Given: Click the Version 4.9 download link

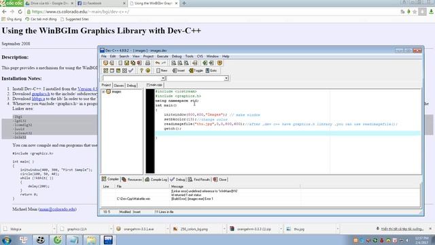Looking at the screenshot, I should pos(88,89).
